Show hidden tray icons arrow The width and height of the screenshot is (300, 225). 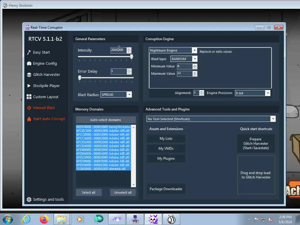click(x=249, y=219)
